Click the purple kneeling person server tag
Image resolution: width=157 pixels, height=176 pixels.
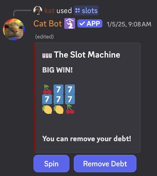[70, 23]
